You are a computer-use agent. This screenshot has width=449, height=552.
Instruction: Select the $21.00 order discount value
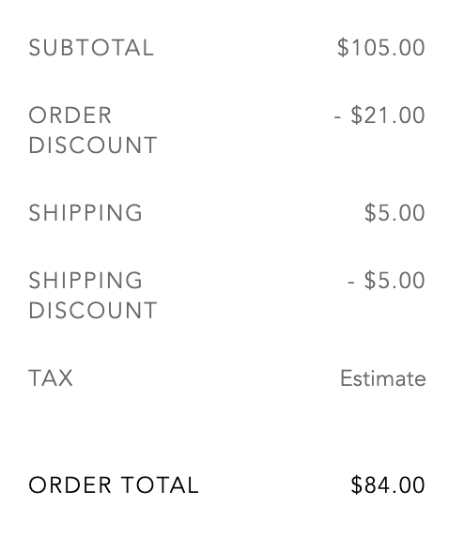pyautogui.click(x=388, y=115)
